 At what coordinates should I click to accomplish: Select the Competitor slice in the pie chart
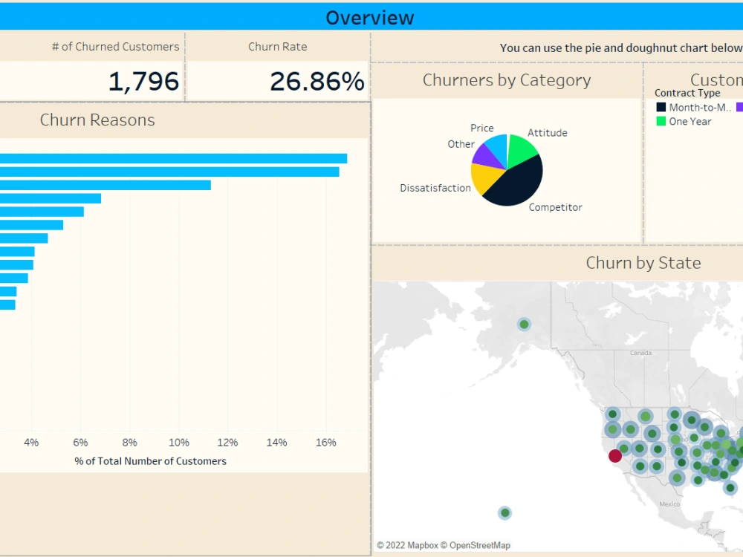click(518, 183)
